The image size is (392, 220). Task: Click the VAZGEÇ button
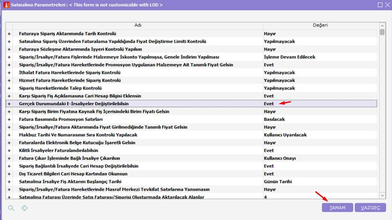370,208
